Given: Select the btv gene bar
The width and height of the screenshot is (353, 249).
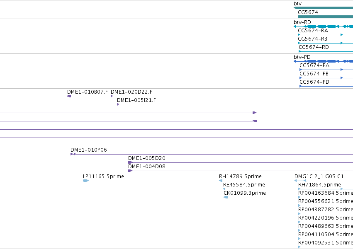Looking at the screenshot, I should coord(323,8).
